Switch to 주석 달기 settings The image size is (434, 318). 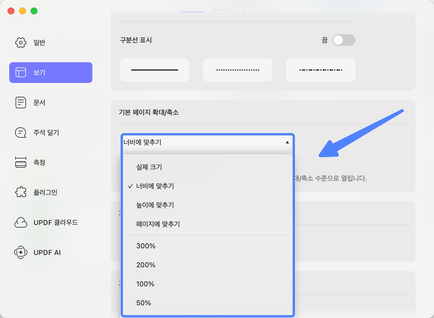(51, 132)
